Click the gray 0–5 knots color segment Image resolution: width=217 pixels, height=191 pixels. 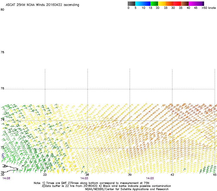coord(131,4)
